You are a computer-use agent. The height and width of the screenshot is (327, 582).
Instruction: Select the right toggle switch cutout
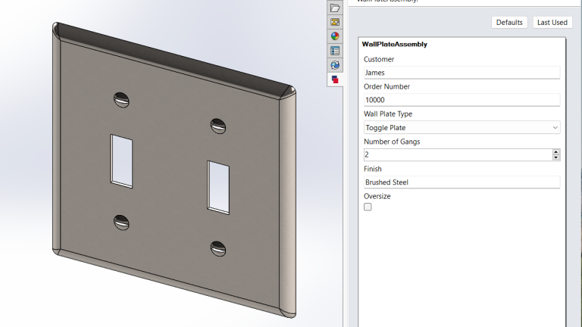click(217, 185)
